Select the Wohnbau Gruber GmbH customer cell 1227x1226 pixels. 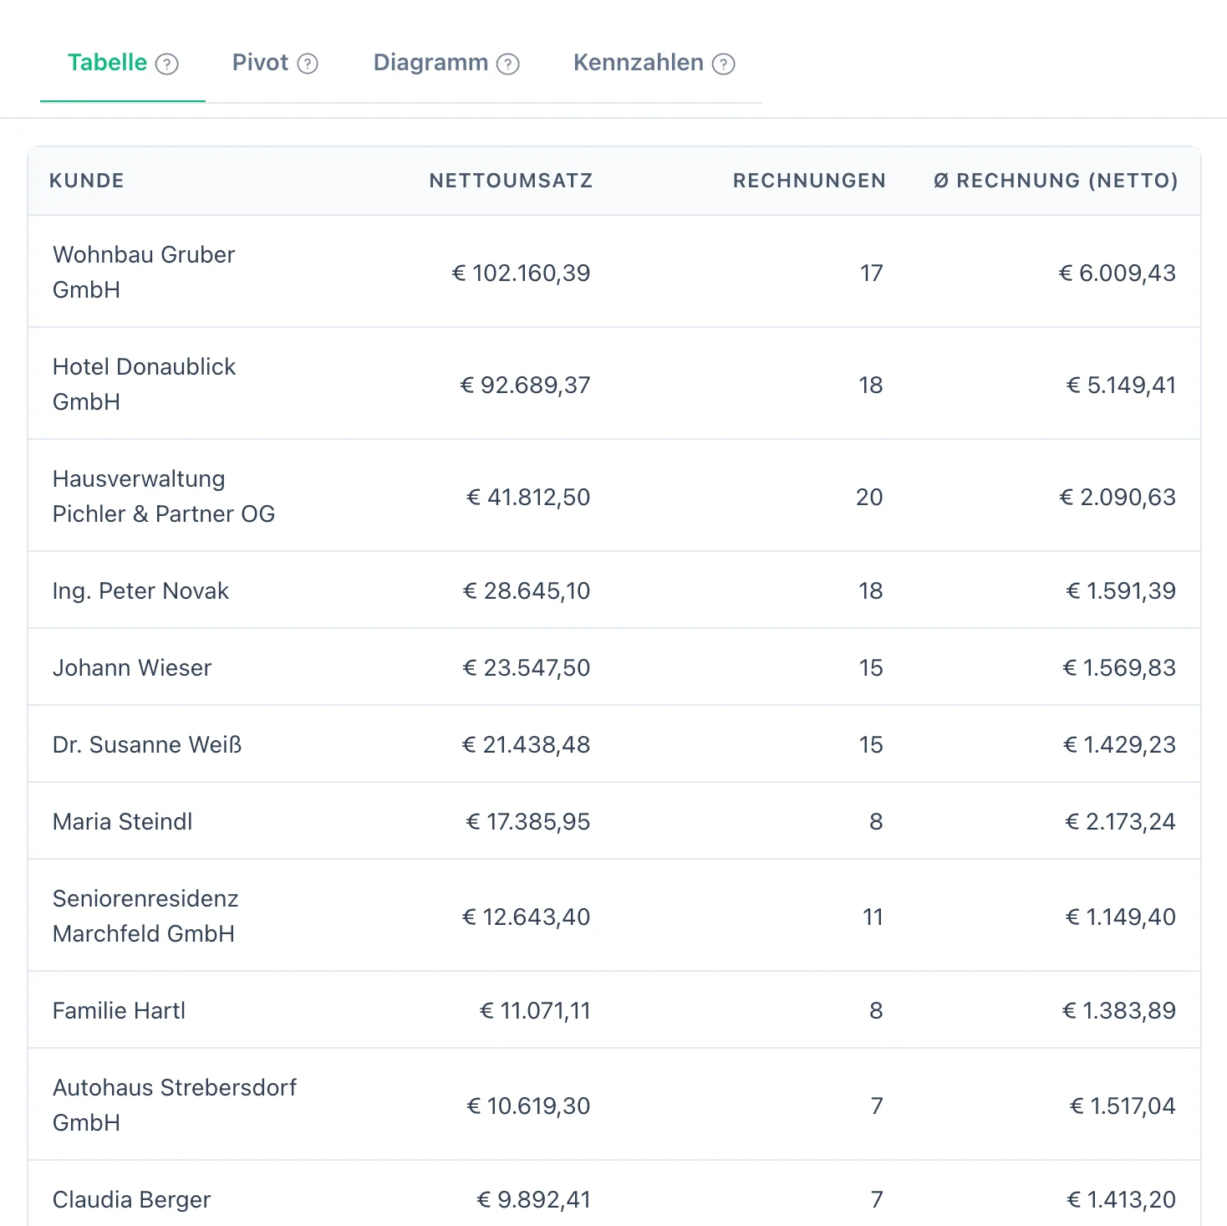click(x=144, y=272)
